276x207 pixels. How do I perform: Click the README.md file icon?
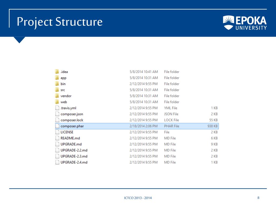point(57,138)
